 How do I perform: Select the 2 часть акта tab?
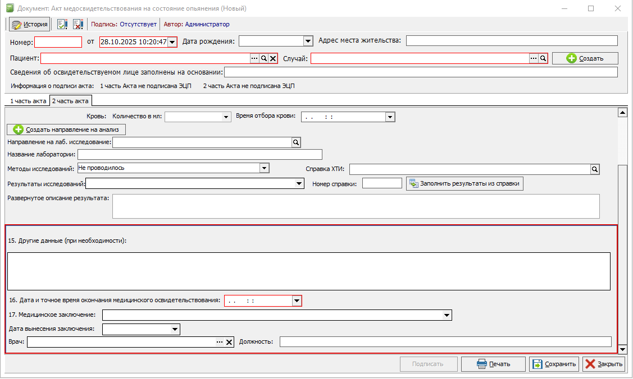[70, 101]
